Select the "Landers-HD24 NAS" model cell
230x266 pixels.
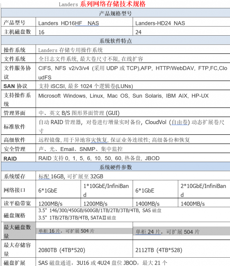pyautogui.click(x=160, y=23)
